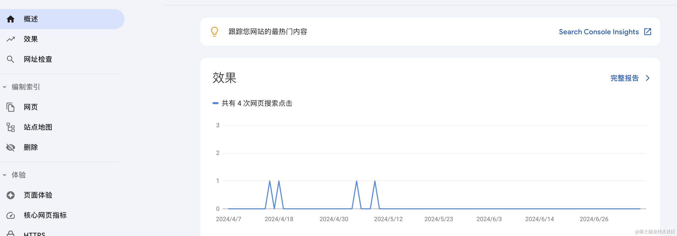Click the 2024/5/12 date label
Viewport: 677px width, 236px height.
coord(388,219)
